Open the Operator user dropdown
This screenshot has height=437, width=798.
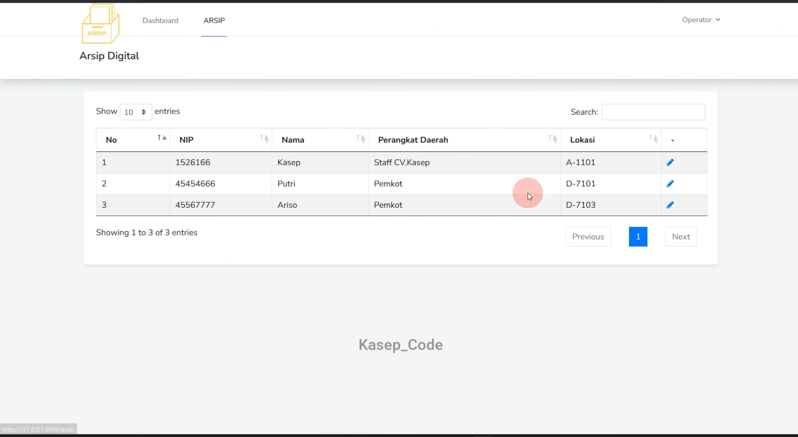701,20
